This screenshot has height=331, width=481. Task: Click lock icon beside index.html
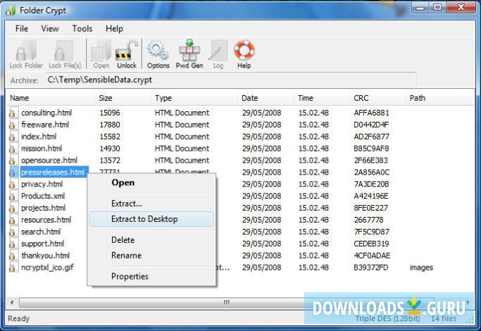(x=13, y=137)
